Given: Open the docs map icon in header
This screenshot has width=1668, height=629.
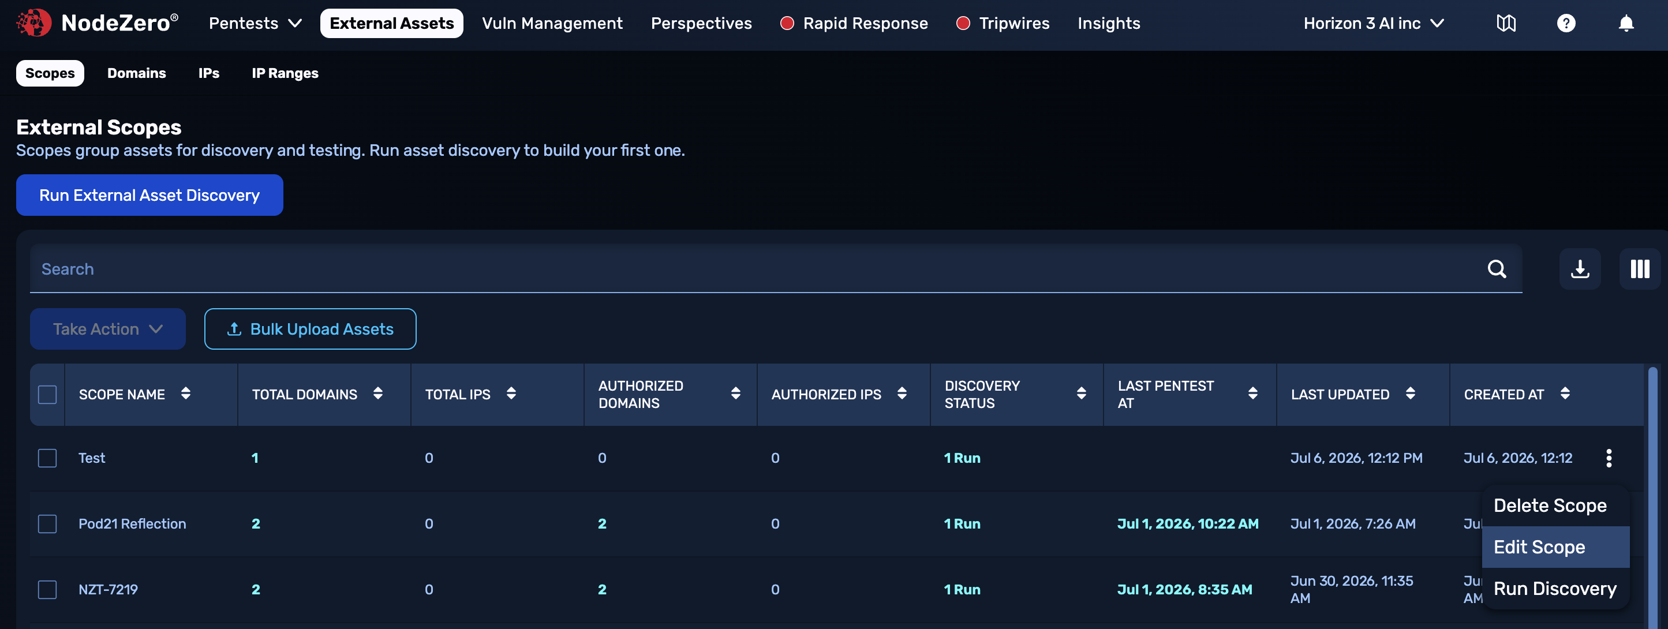Looking at the screenshot, I should (x=1506, y=23).
